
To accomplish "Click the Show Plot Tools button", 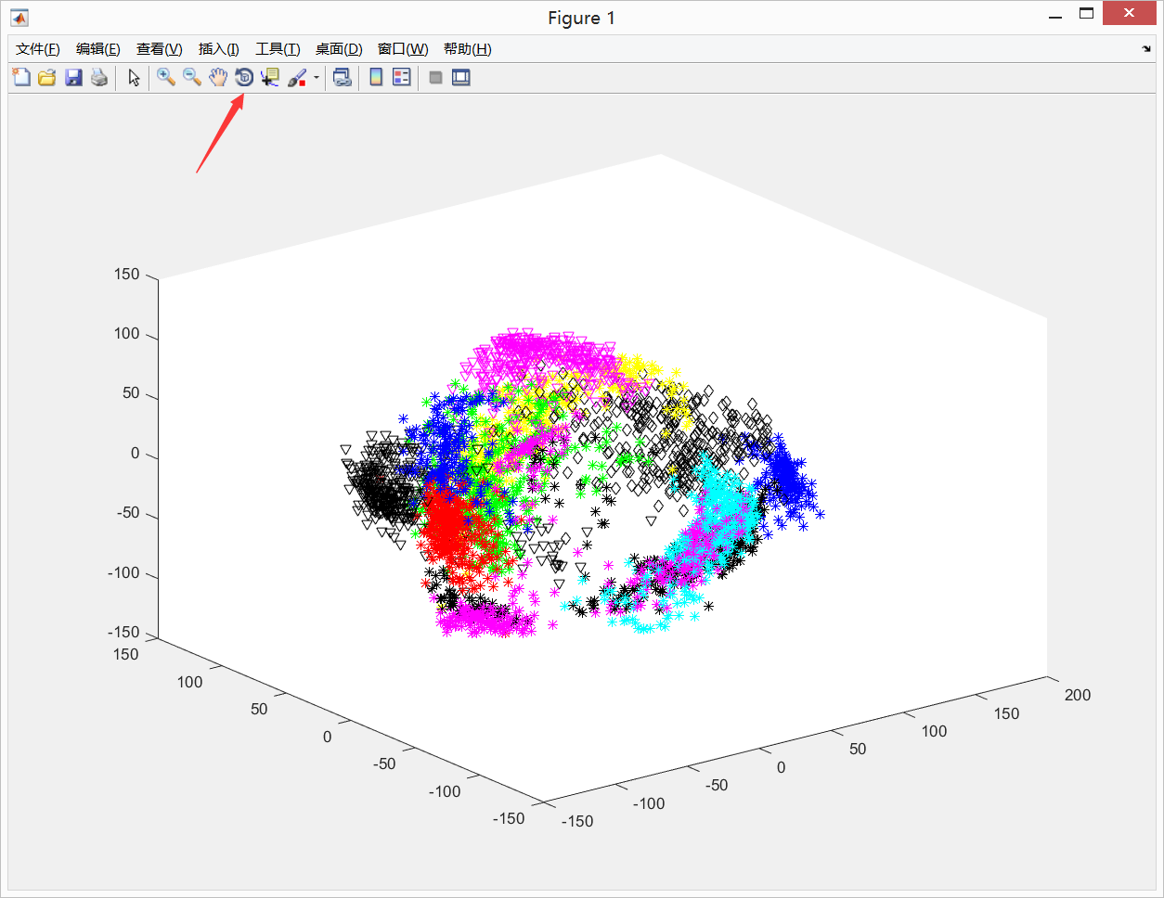I will tap(461, 78).
